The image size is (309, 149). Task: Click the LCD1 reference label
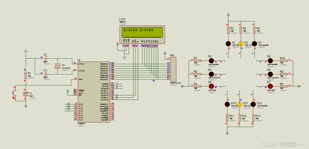(122, 19)
